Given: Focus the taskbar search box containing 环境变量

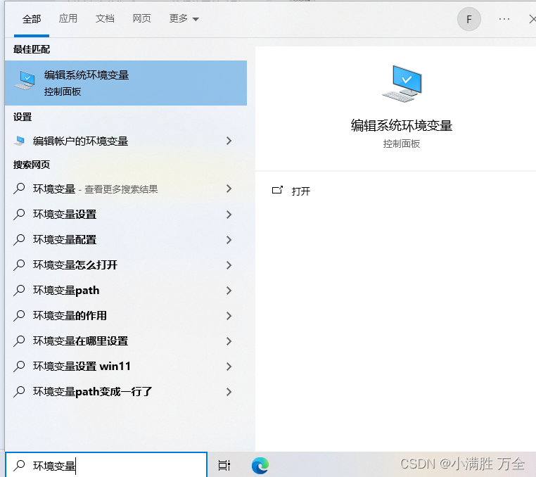Looking at the screenshot, I should tap(106, 465).
